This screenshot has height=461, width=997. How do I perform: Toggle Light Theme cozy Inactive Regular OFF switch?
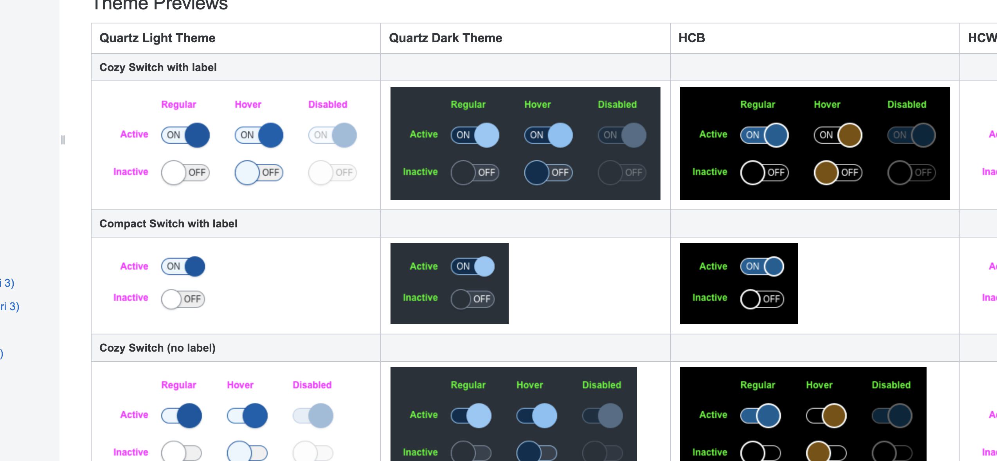tap(185, 173)
